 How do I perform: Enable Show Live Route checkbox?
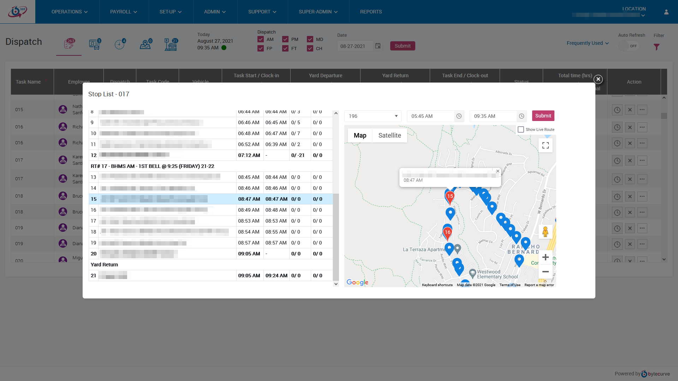[x=521, y=129]
